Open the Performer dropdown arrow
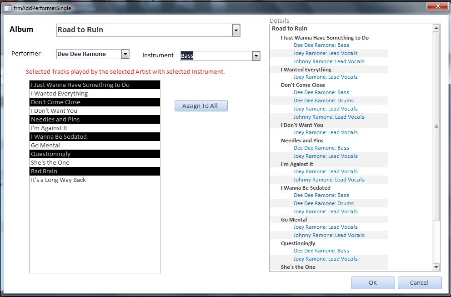Viewport: 451px width, 297px height. tap(125, 54)
